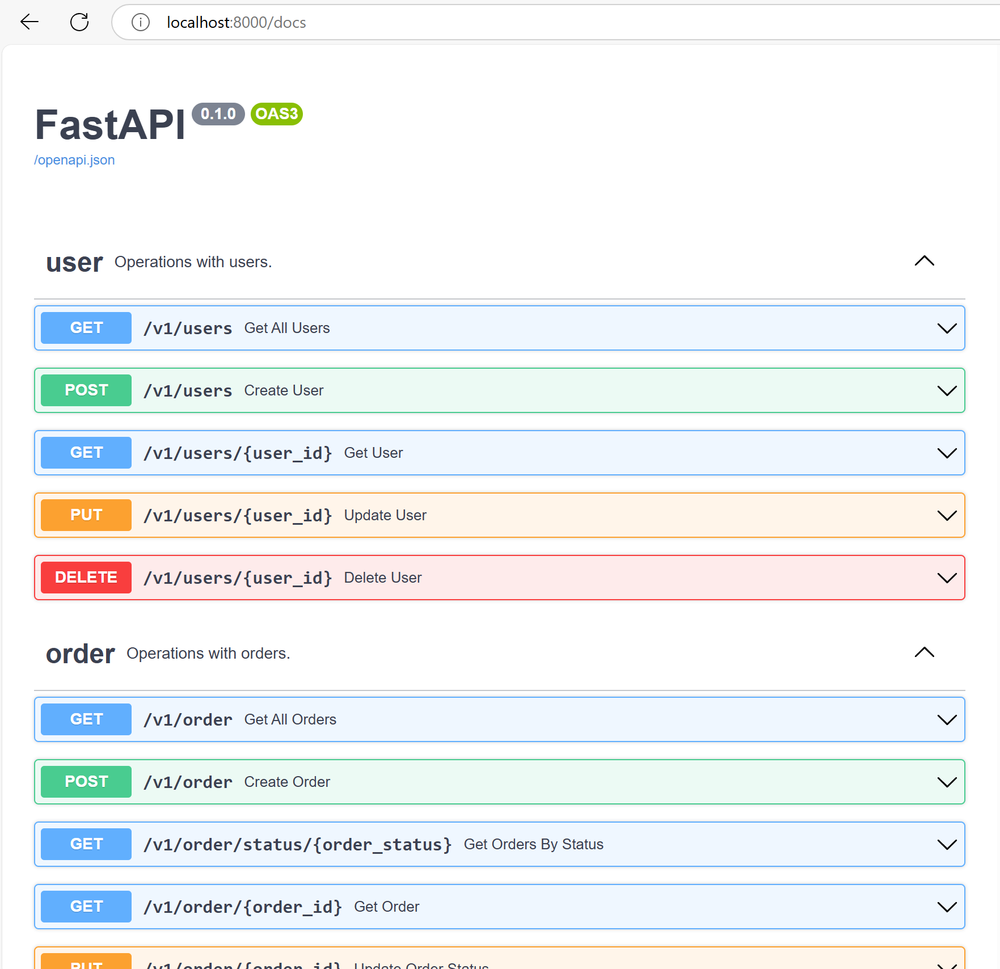This screenshot has width=1000, height=969.
Task: Click the 0.1.0 version badge
Action: click(218, 114)
